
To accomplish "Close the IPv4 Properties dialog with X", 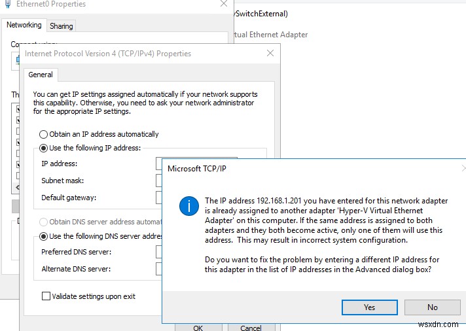I will [270, 53].
